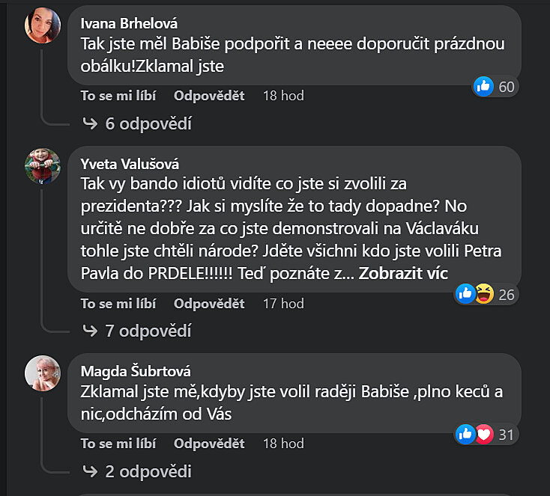Like Ivana Brhelová's comment via To se mi líbí

click(x=119, y=96)
